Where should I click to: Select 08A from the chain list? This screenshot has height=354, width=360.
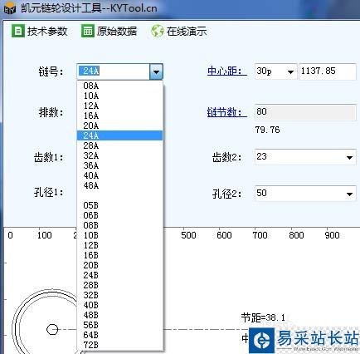pyautogui.click(x=119, y=86)
